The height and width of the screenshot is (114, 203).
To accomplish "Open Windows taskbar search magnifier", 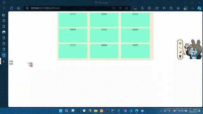I will [x=67, y=111].
